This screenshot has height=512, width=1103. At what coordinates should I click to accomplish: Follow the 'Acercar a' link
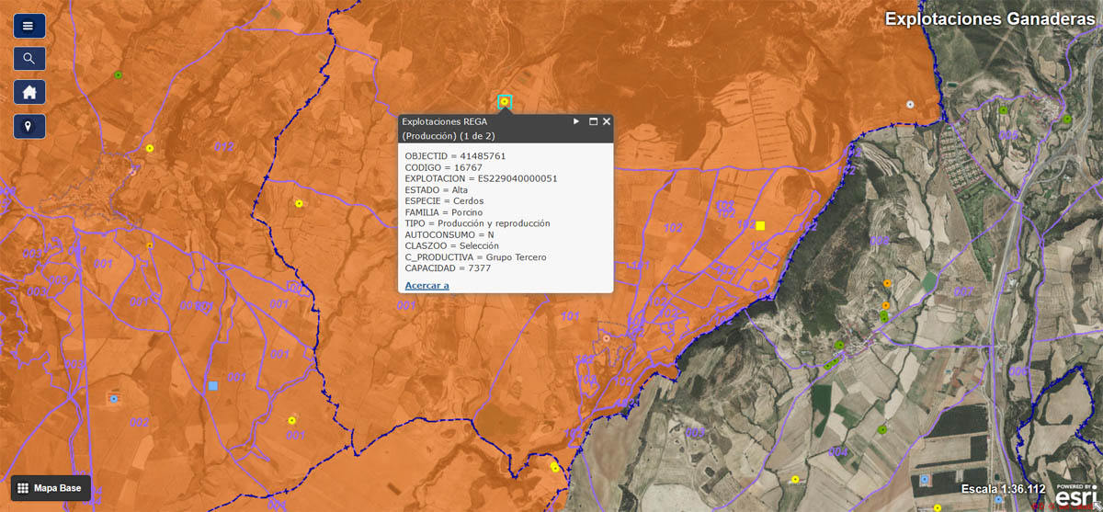tap(426, 285)
